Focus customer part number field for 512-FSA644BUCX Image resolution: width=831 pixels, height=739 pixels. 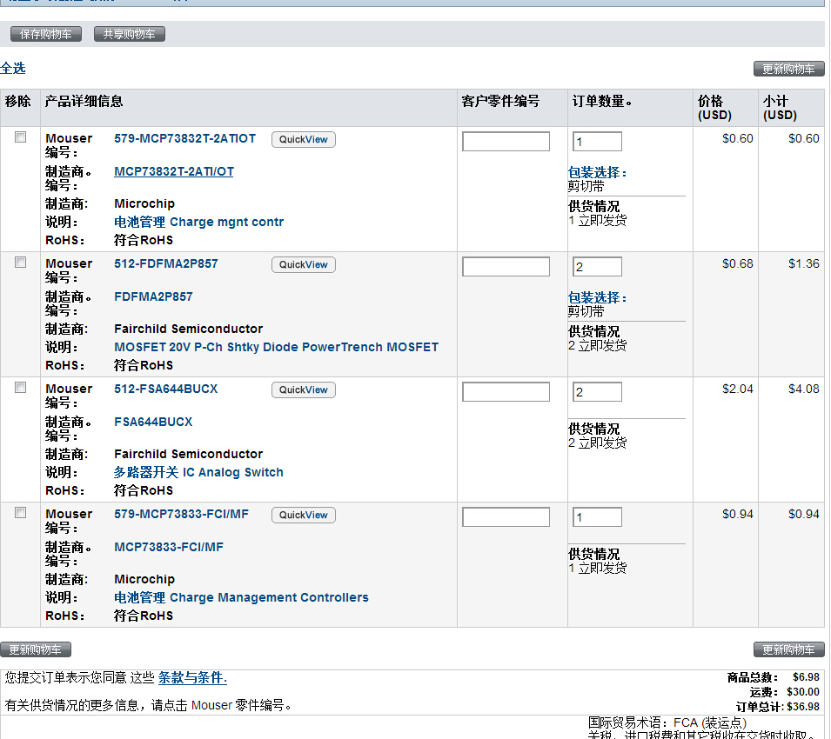pyautogui.click(x=506, y=392)
